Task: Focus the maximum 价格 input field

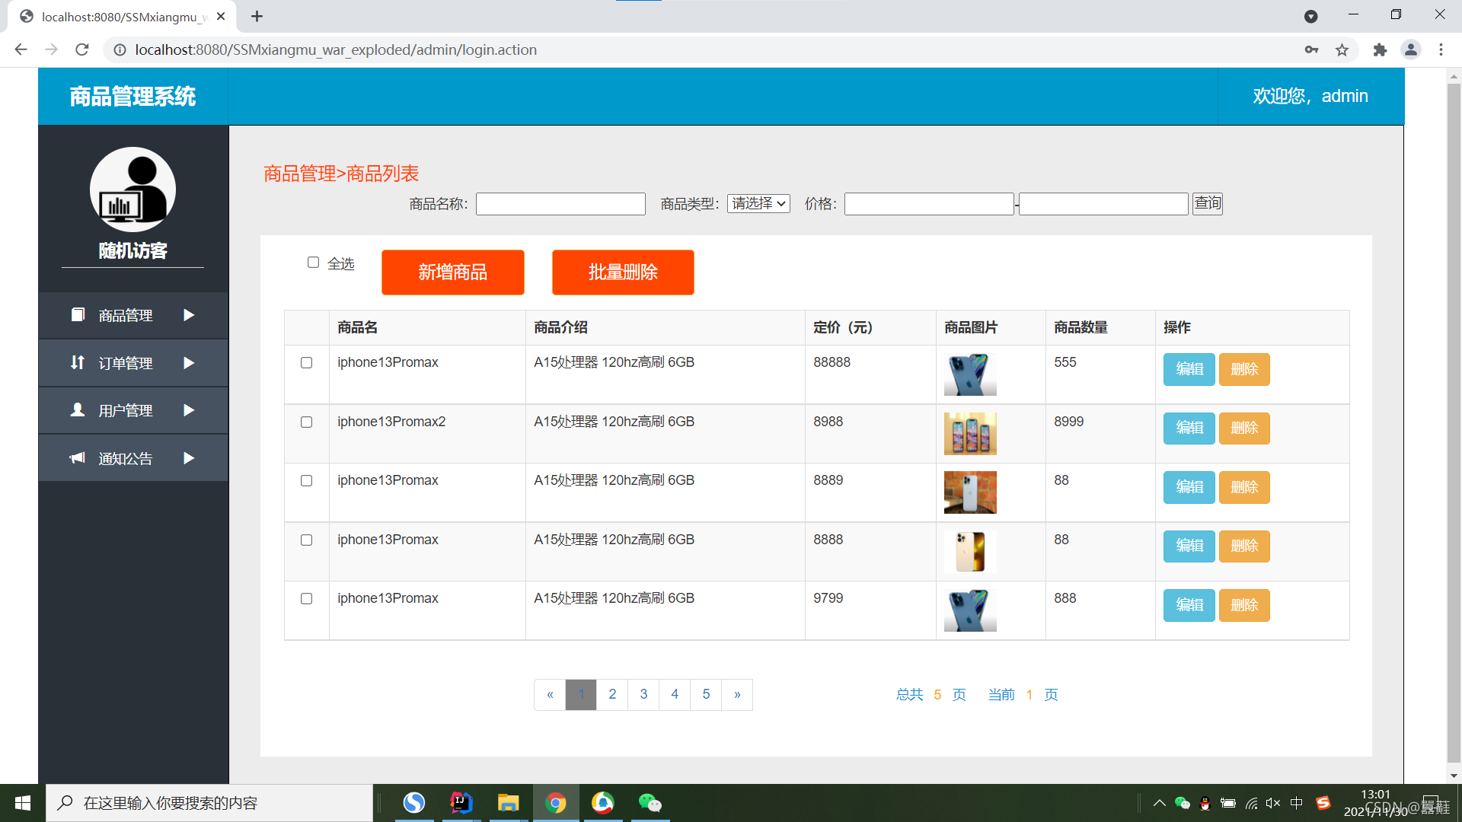Action: [x=1103, y=203]
